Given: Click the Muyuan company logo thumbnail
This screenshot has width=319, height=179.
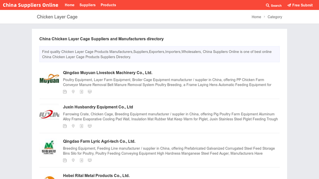Looking at the screenshot, I should 49,79.
